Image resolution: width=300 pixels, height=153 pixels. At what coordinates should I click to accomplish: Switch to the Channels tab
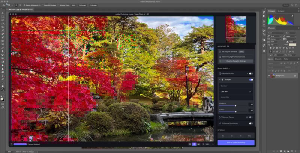[x=278, y=59]
